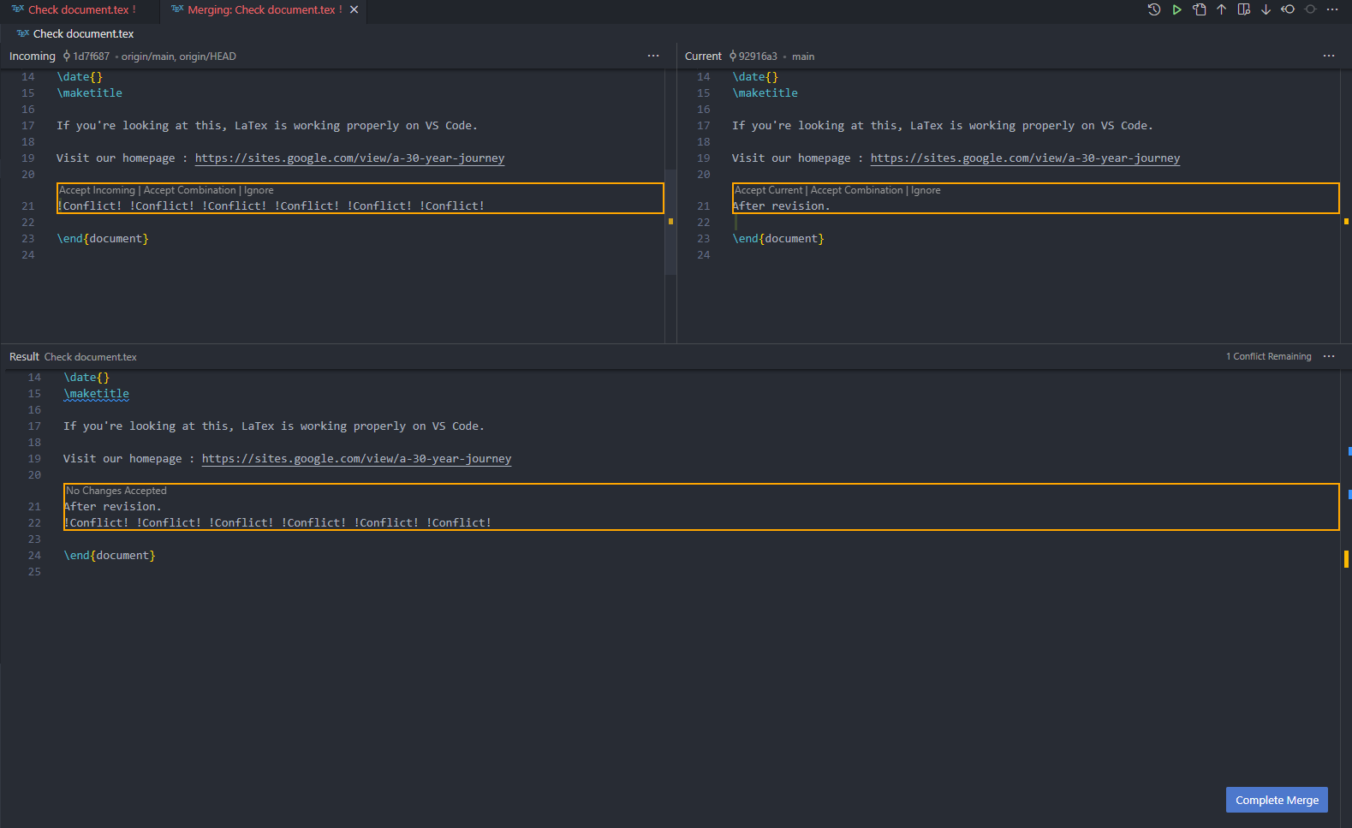
Task: Click the main branch label in Current pane
Action: pos(803,57)
